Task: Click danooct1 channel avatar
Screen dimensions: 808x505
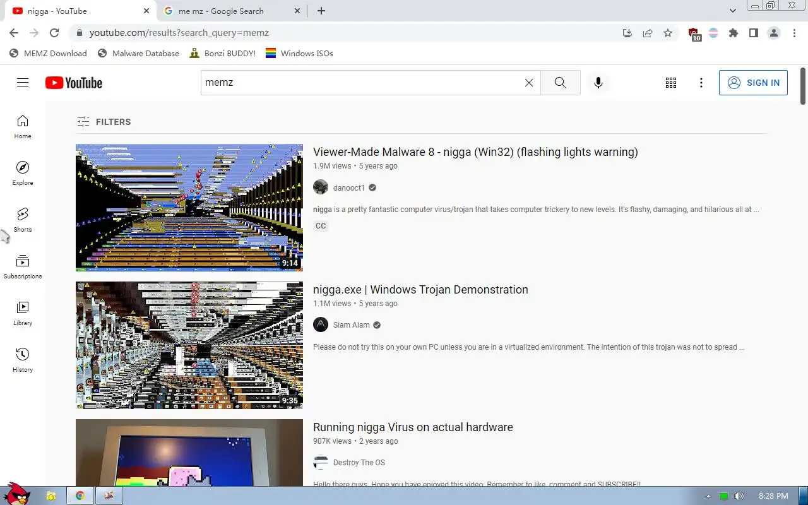Action: click(321, 187)
